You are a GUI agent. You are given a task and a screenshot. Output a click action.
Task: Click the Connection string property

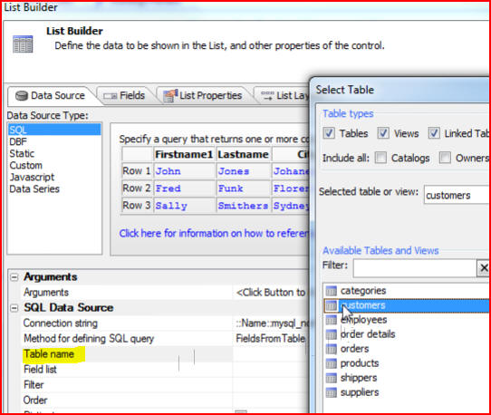click(x=164, y=323)
